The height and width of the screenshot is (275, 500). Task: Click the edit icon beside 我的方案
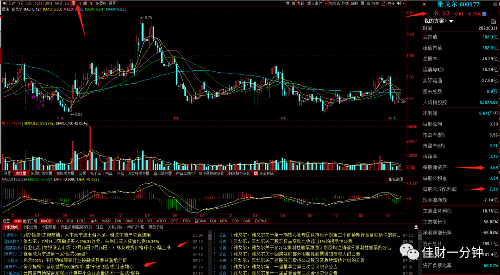tap(494, 21)
